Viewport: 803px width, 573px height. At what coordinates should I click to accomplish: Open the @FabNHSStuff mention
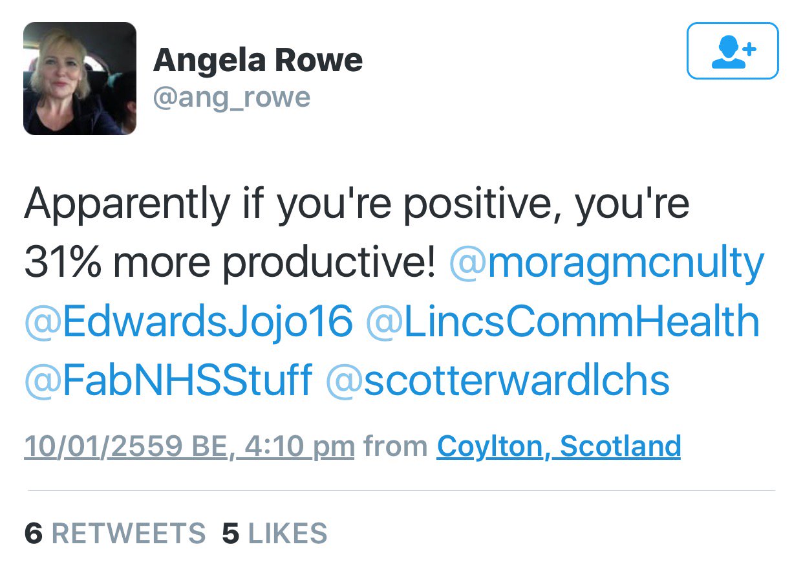click(169, 380)
